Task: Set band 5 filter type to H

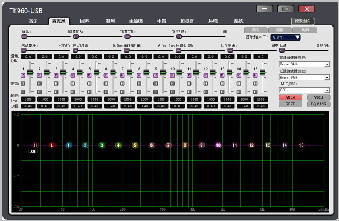Action: (x=89, y=84)
